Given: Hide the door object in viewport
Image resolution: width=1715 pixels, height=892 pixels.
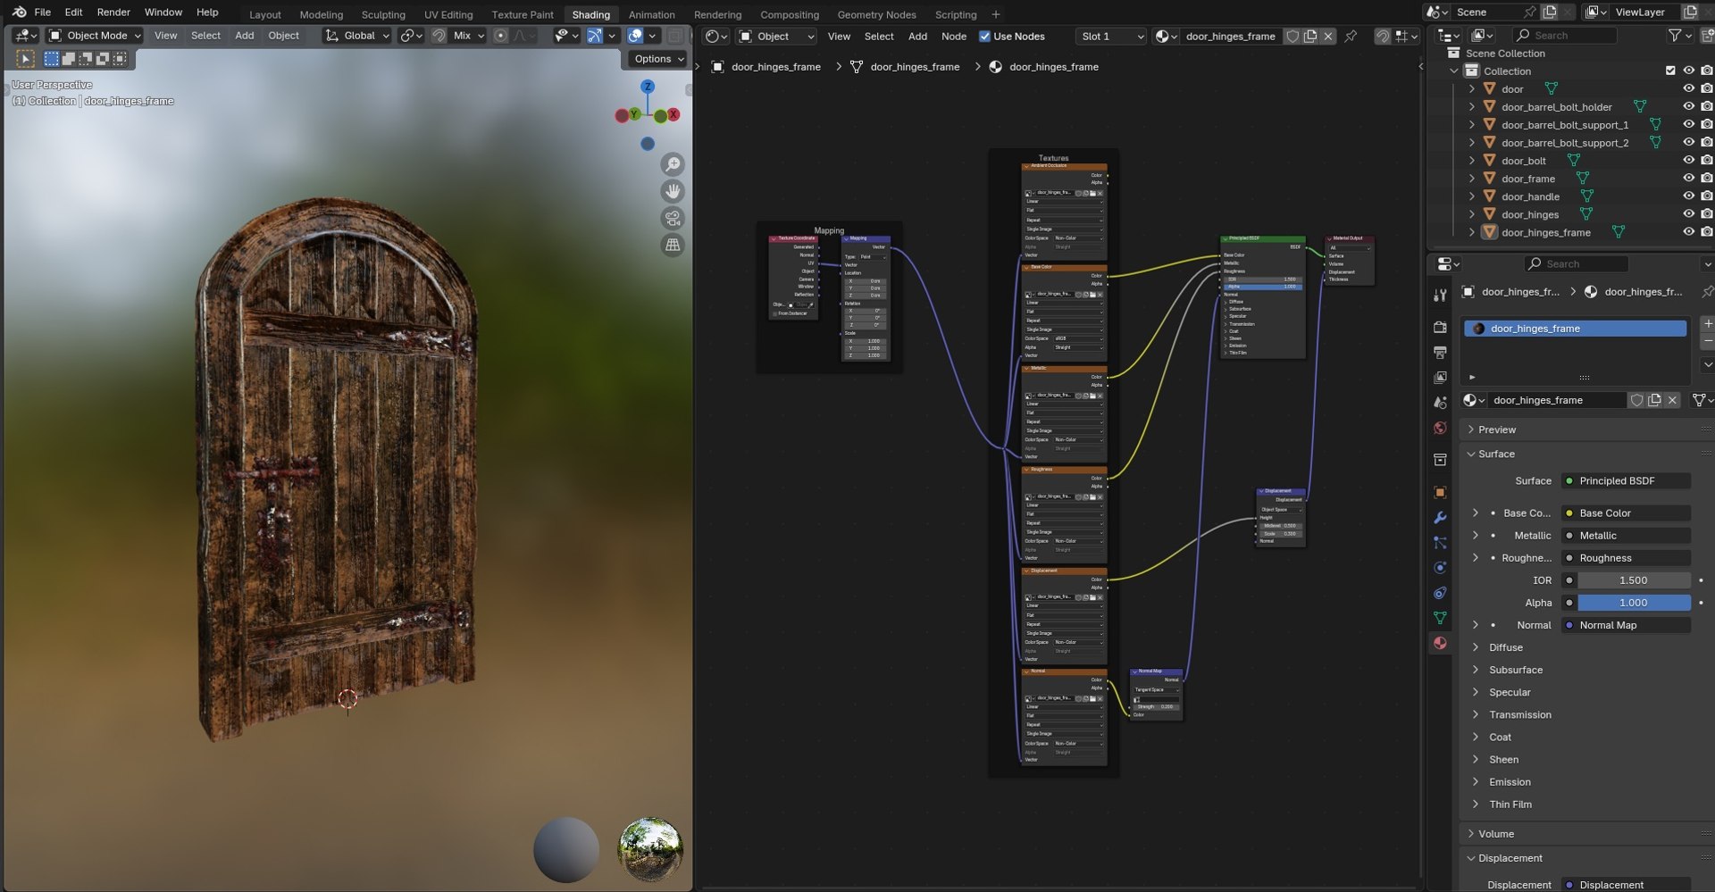Looking at the screenshot, I should pyautogui.click(x=1688, y=88).
